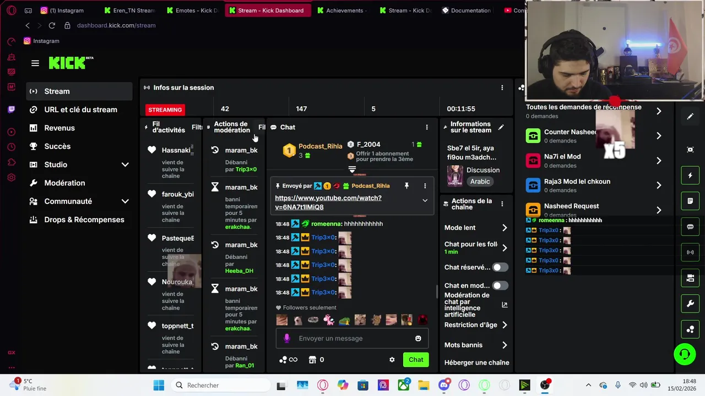This screenshot has width=705, height=396.
Task: Open Succès in sidebar
Action: click(79, 146)
